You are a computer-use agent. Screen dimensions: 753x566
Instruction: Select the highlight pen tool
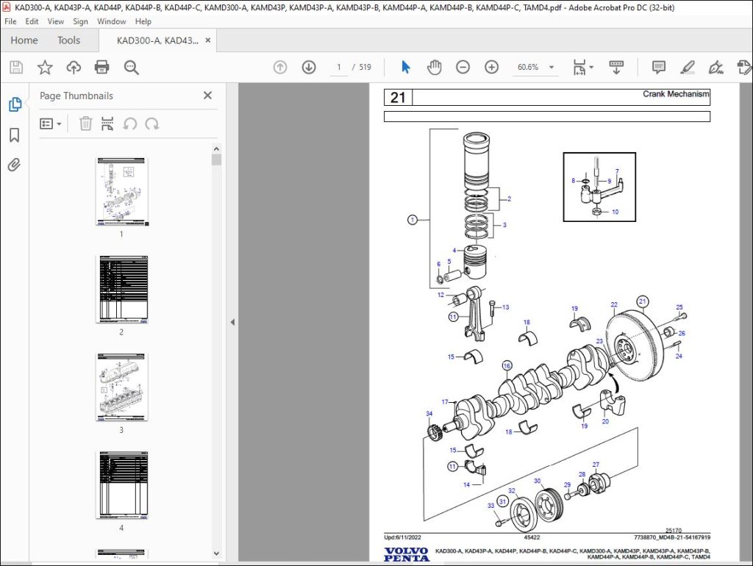click(x=688, y=67)
